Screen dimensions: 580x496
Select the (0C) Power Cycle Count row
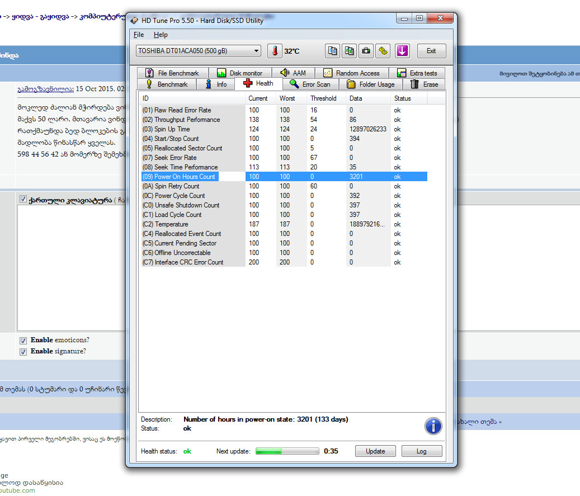click(x=284, y=196)
